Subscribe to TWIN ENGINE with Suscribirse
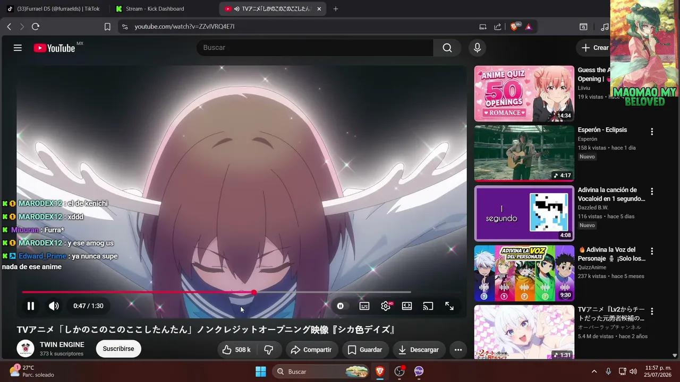680x382 pixels. tap(118, 349)
